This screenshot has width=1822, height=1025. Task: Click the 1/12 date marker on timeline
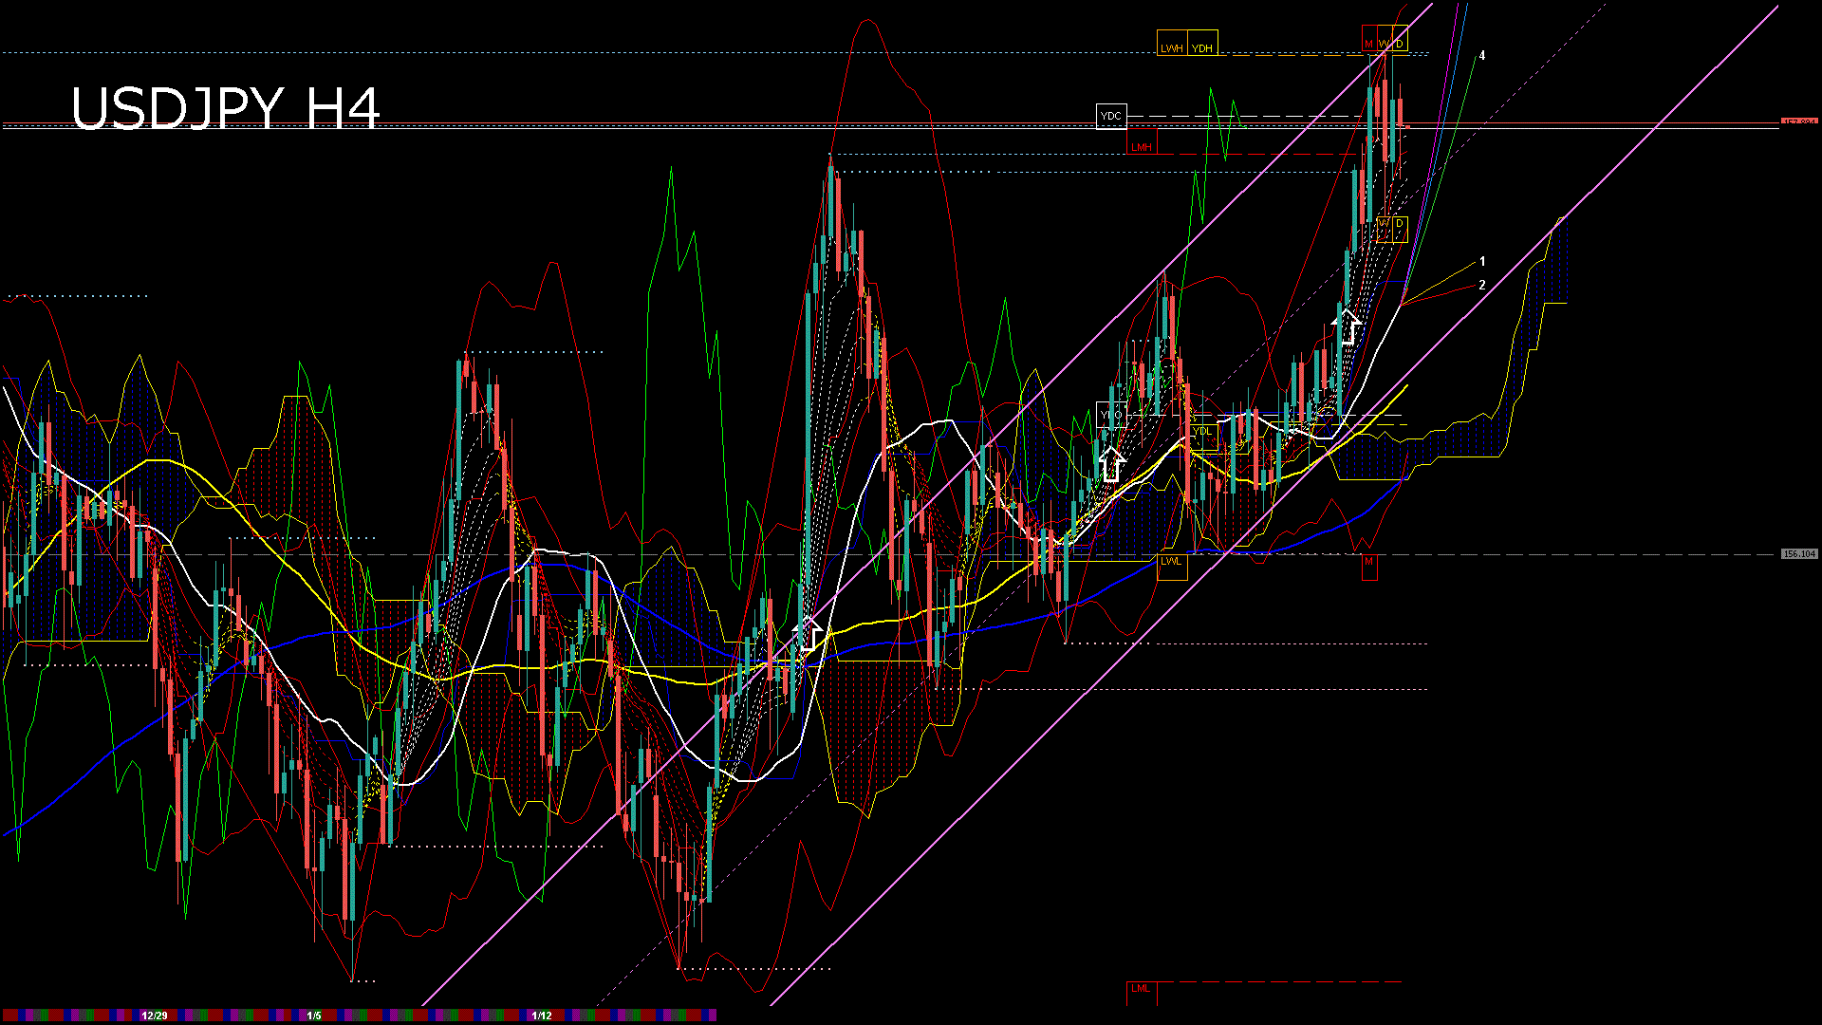tap(542, 1016)
